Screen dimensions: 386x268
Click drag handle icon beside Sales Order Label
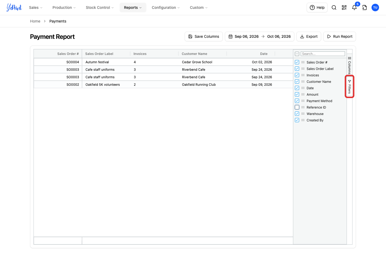pyautogui.click(x=303, y=69)
